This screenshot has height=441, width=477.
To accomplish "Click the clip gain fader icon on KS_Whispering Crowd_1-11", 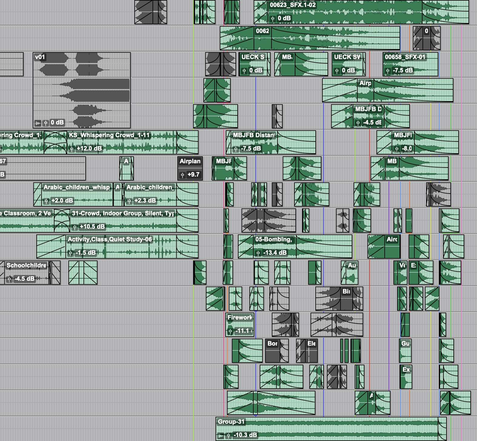I will point(72,149).
